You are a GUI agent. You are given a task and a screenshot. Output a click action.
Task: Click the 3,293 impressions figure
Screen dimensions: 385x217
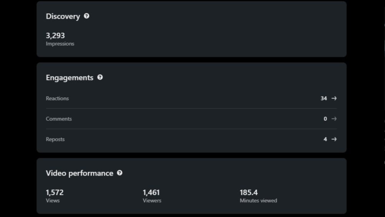click(55, 35)
